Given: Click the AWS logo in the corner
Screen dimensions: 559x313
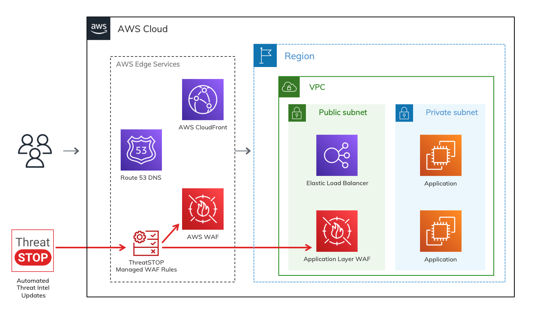Looking at the screenshot, I should [x=98, y=28].
